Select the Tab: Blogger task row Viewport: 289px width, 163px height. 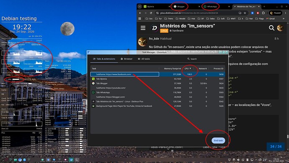point(158,83)
